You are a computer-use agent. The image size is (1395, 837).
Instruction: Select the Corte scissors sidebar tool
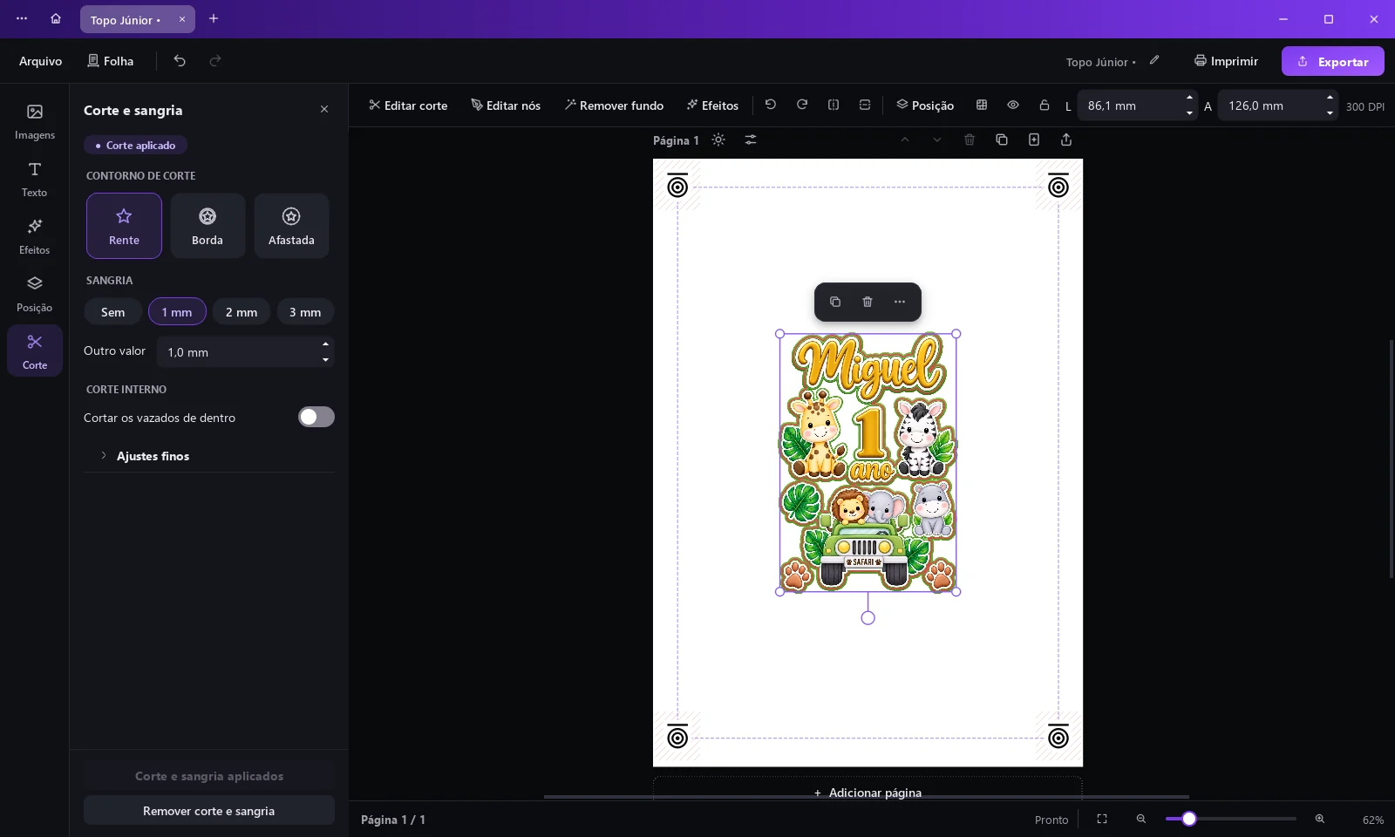35,350
